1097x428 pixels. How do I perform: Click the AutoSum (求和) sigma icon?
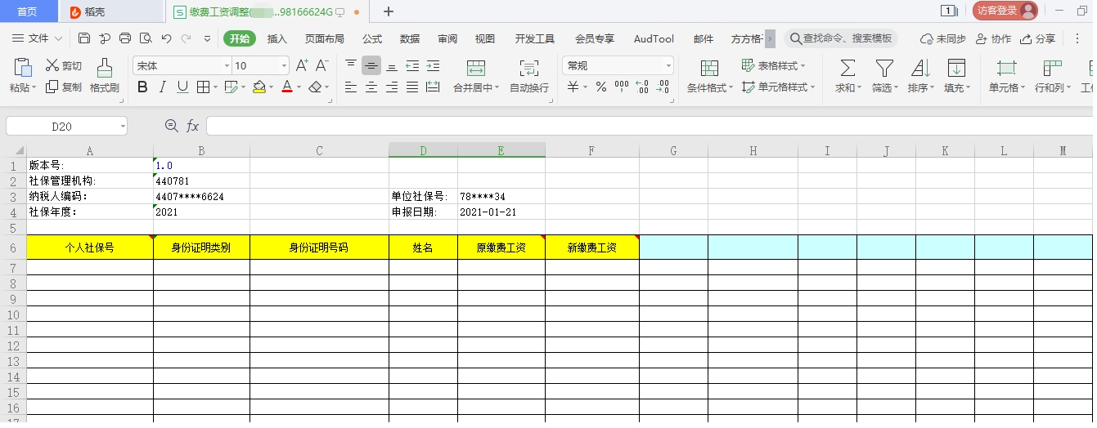[847, 69]
